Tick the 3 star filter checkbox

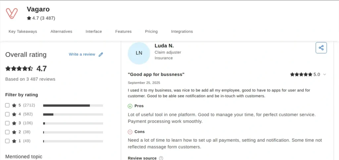click(x=7, y=123)
